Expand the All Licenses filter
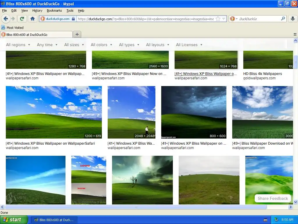This screenshot has width=298, height=224. (189, 45)
